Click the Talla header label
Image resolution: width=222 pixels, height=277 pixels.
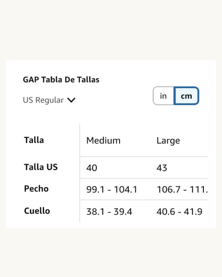click(34, 140)
